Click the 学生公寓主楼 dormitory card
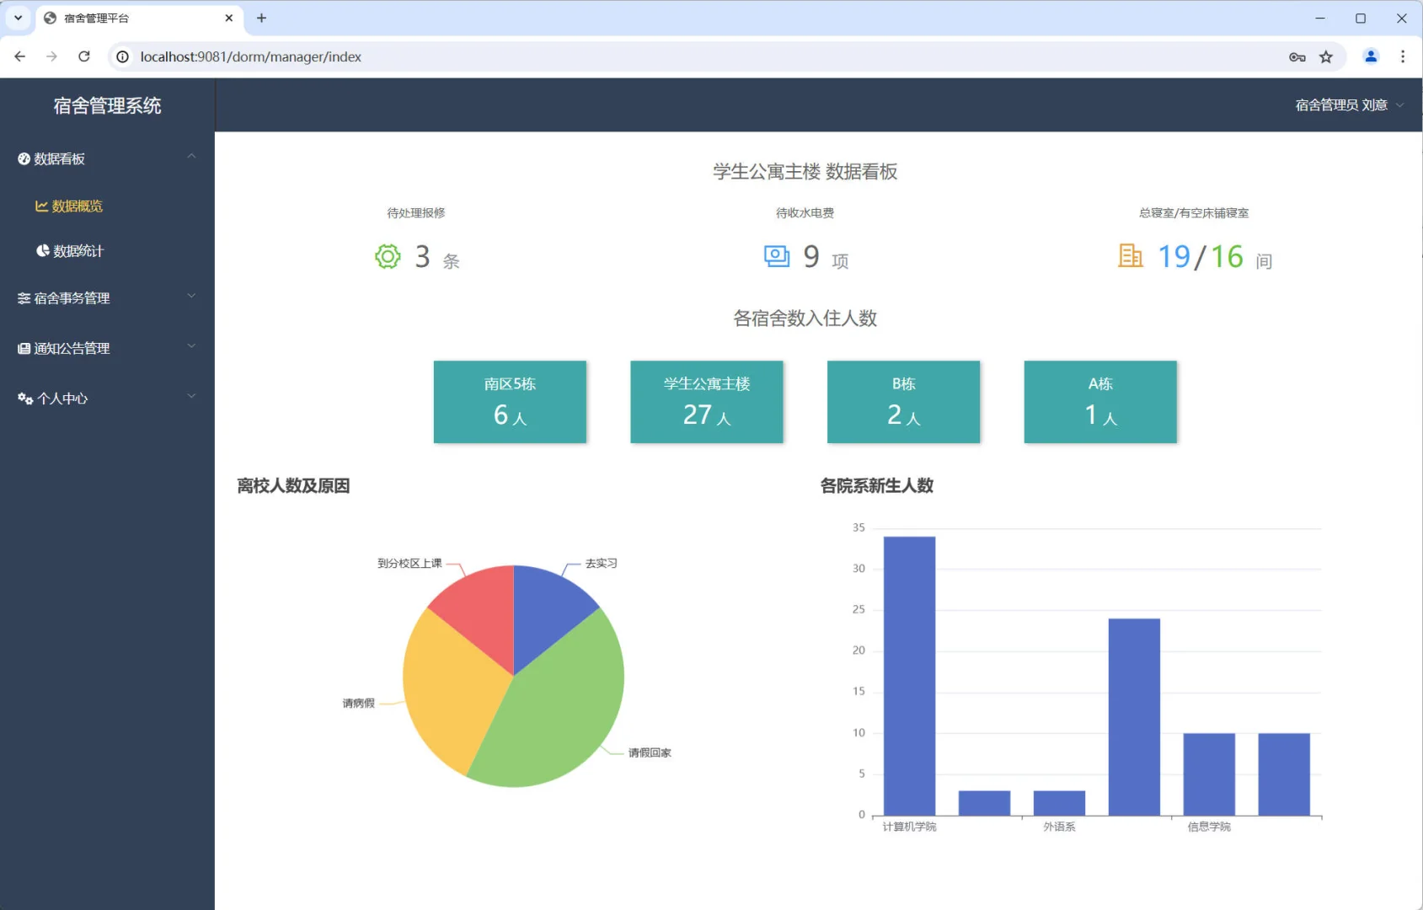Screen dimensions: 1423x910 point(706,402)
